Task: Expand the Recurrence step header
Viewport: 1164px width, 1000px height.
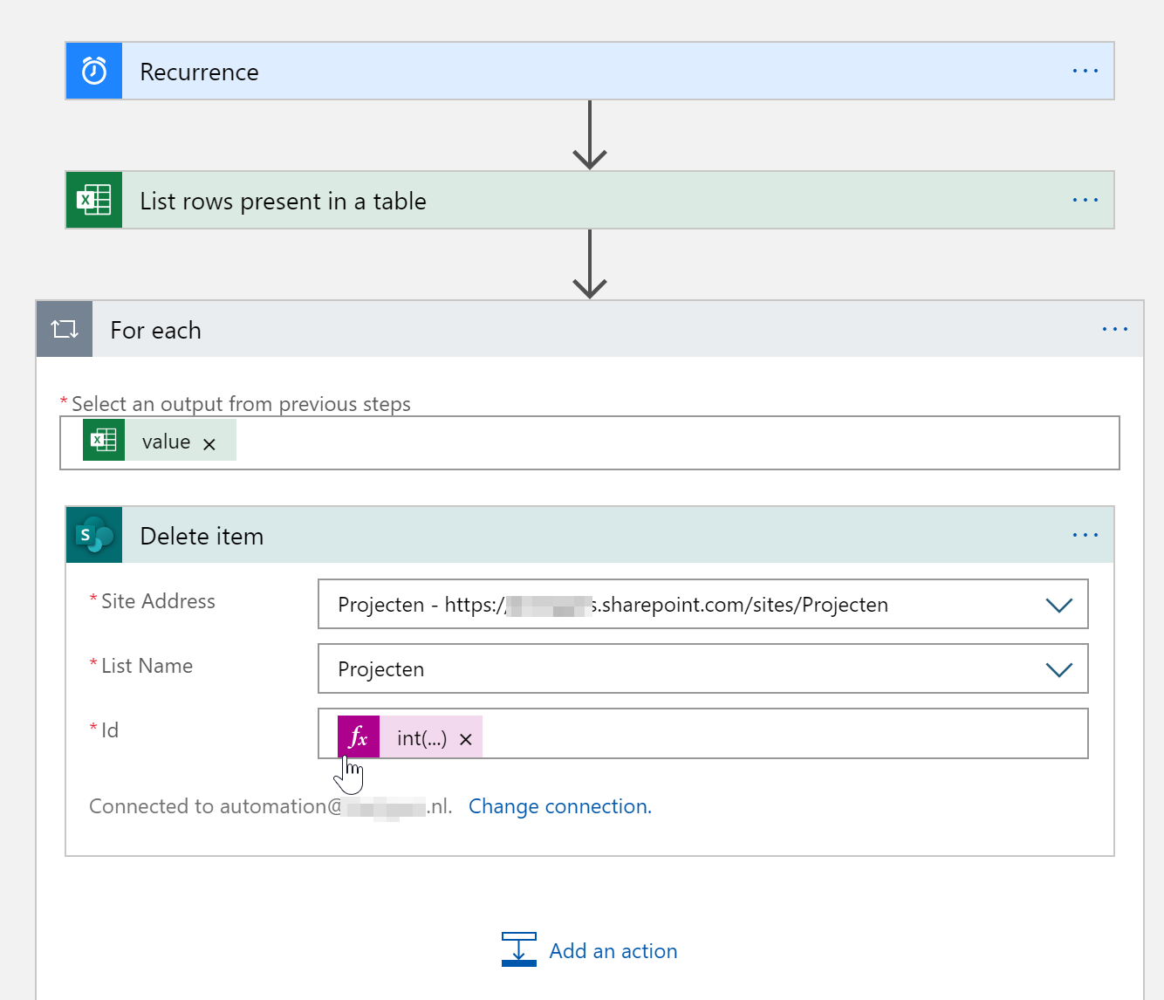Action: tap(590, 71)
